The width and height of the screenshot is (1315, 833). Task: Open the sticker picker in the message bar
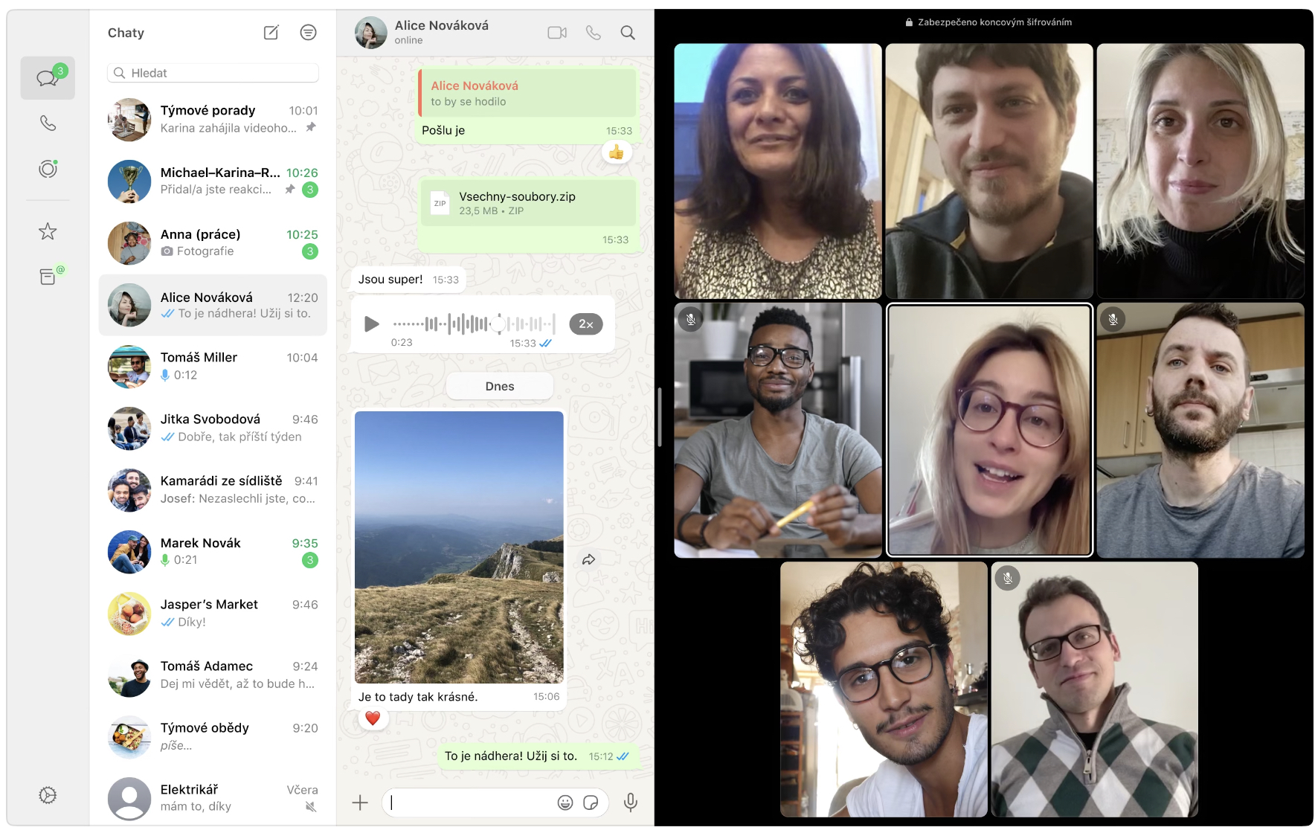[591, 803]
